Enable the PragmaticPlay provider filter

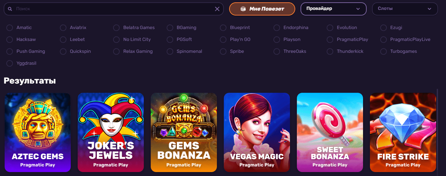coord(330,40)
